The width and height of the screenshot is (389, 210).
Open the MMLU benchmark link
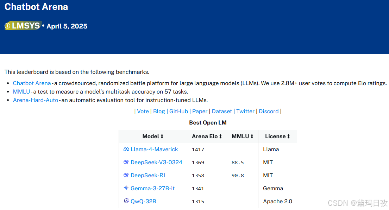tap(21, 92)
